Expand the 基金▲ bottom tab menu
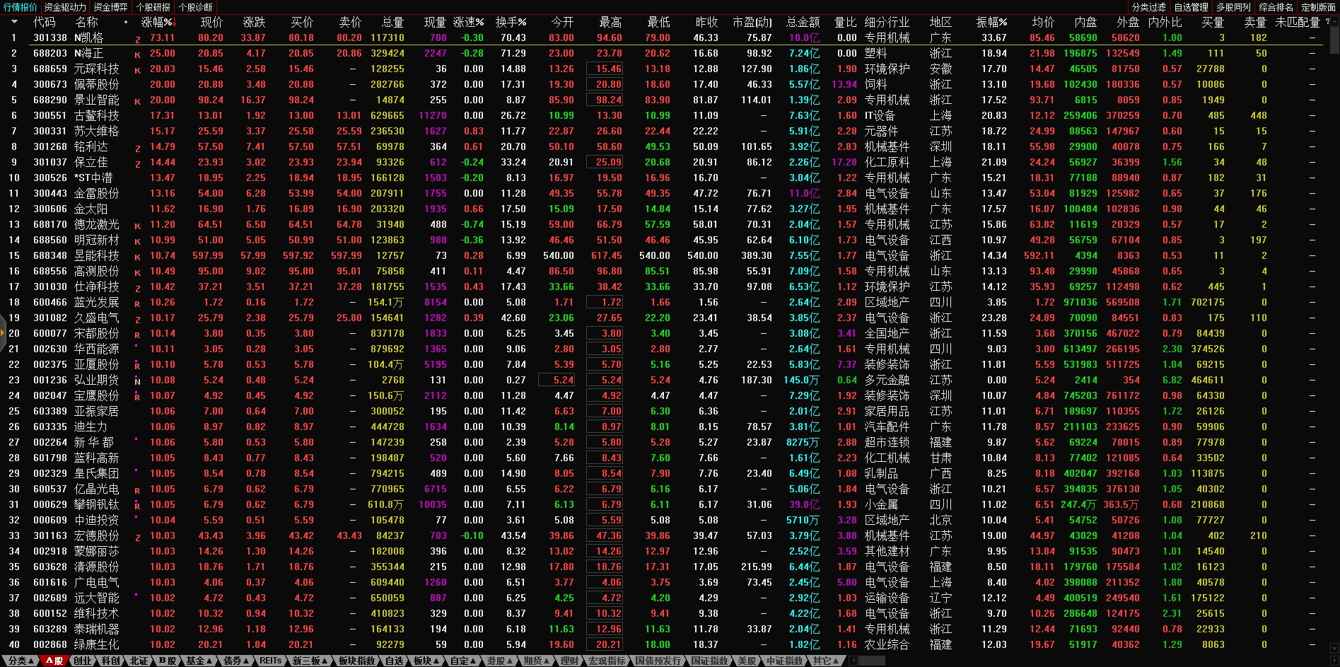The height and width of the screenshot is (667, 1340). tap(200, 661)
